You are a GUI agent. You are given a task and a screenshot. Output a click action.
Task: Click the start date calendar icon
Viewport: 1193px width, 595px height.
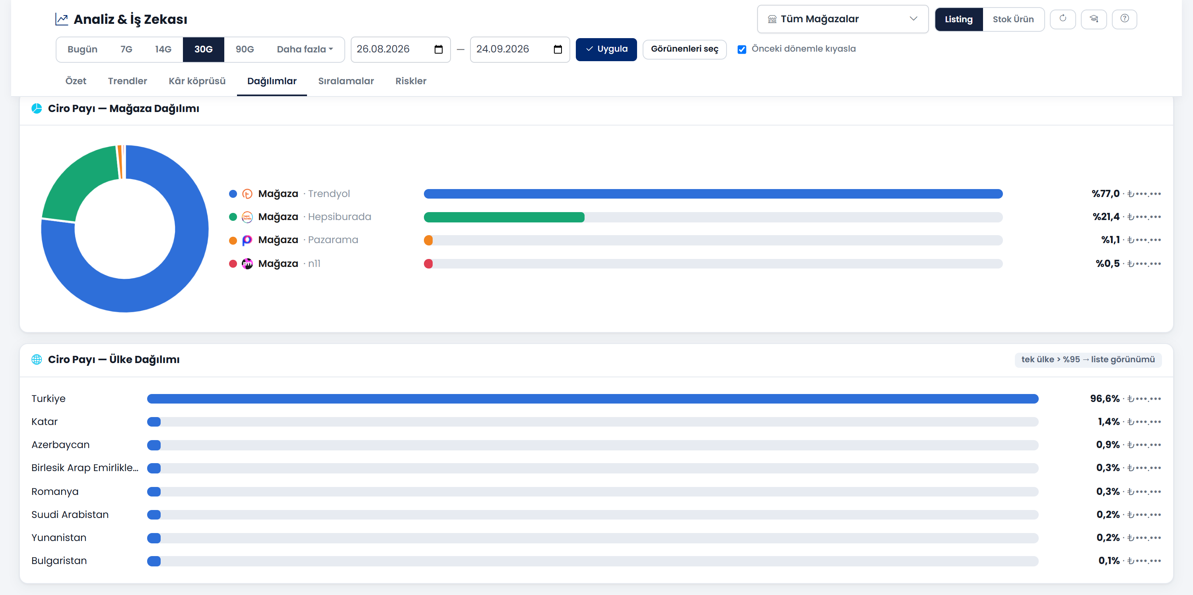tap(438, 50)
